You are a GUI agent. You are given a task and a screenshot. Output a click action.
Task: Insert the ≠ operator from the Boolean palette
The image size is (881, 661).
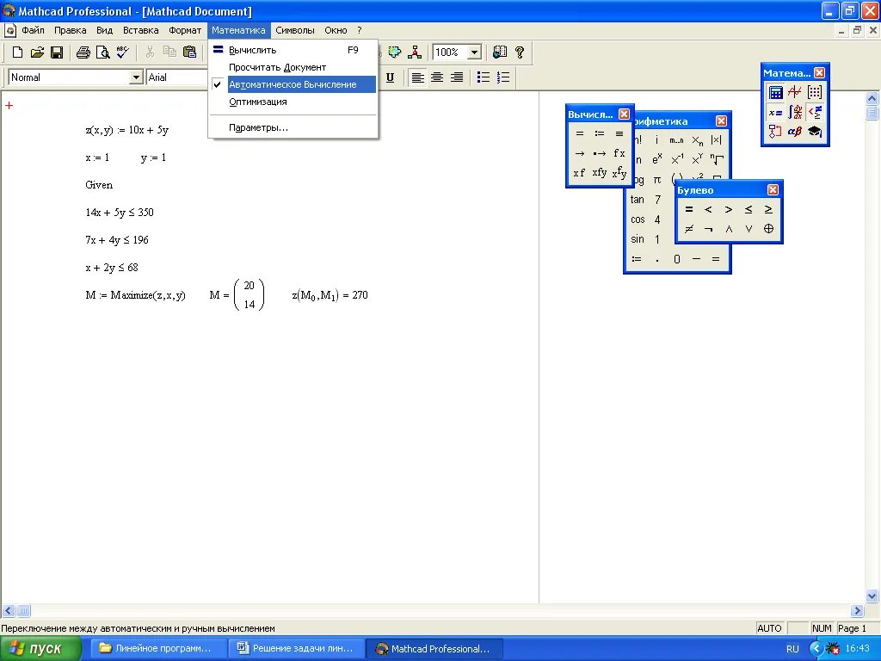(689, 229)
